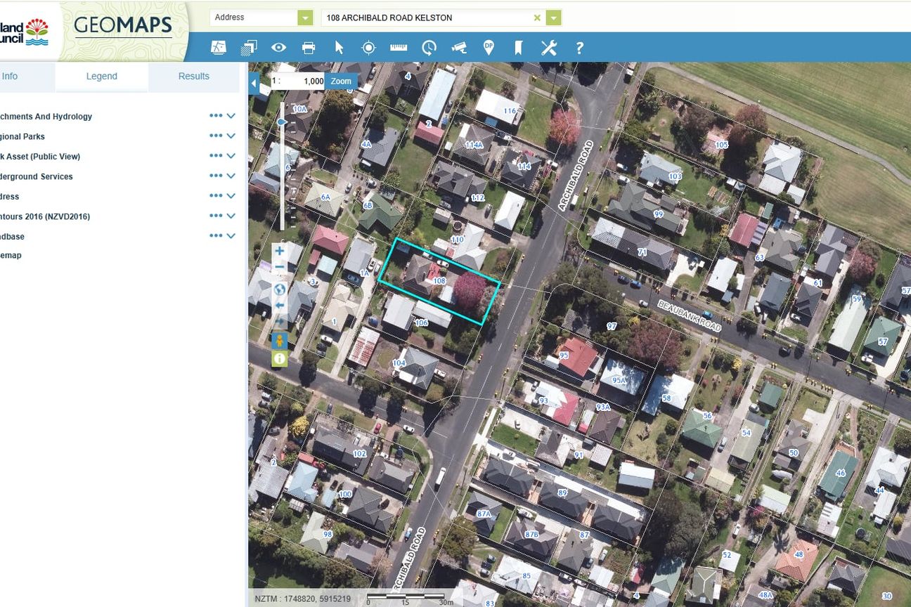
Task: Open options for Contours 2016 (NZVD2016)
Action: click(215, 216)
